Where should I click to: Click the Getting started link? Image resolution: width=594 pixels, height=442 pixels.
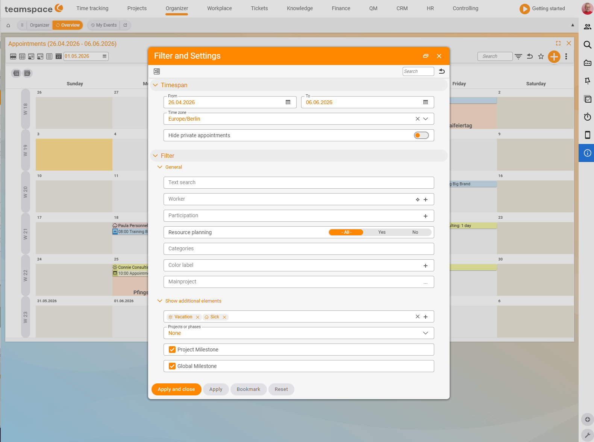(542, 9)
